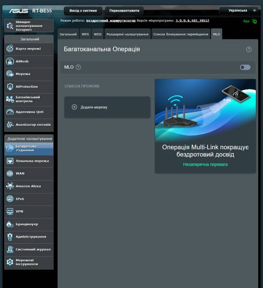Click the RT-BE55 model name
This screenshot has height=288, width=263.
(42, 11)
